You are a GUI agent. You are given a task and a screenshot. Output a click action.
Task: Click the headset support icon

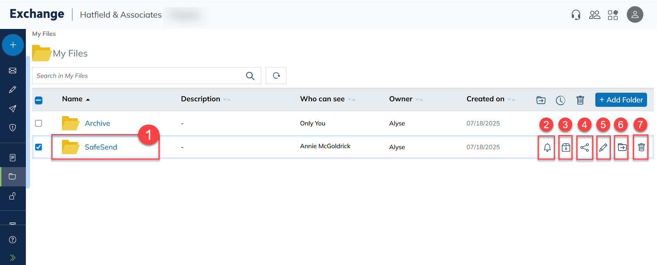tap(576, 15)
